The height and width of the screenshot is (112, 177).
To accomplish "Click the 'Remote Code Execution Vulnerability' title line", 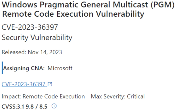I will pos(73,14).
